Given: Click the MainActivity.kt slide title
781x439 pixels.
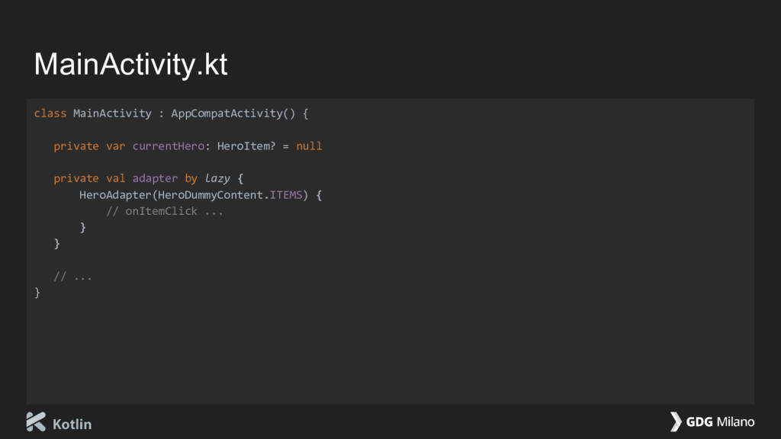Looking at the screenshot, I should (x=130, y=64).
